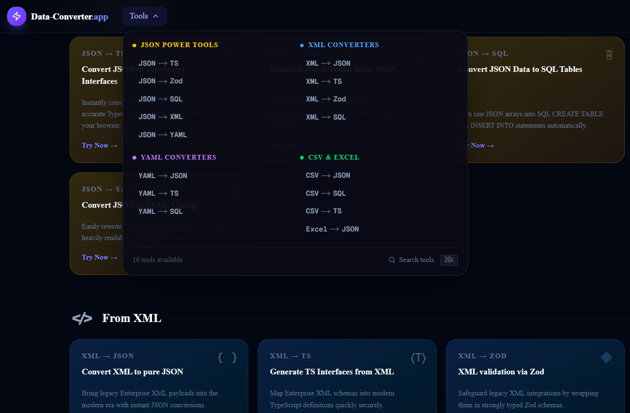Click Try Now on the JSON to TypeScript card

tap(100, 145)
